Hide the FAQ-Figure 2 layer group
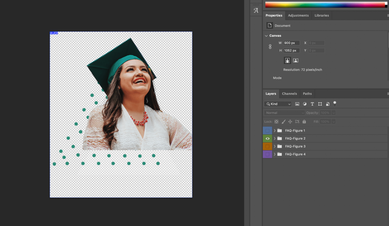This screenshot has height=226, width=389. click(x=267, y=138)
